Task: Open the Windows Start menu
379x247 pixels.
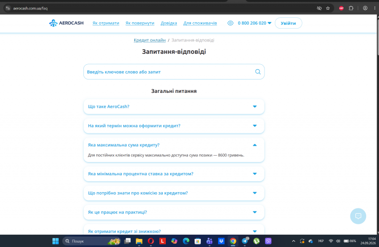Action: pyautogui.click(x=56, y=241)
